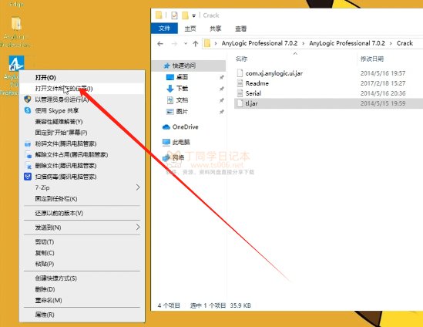The image size is (423, 327).
Task: Click the pin icon next to 文档
Action: point(221,100)
